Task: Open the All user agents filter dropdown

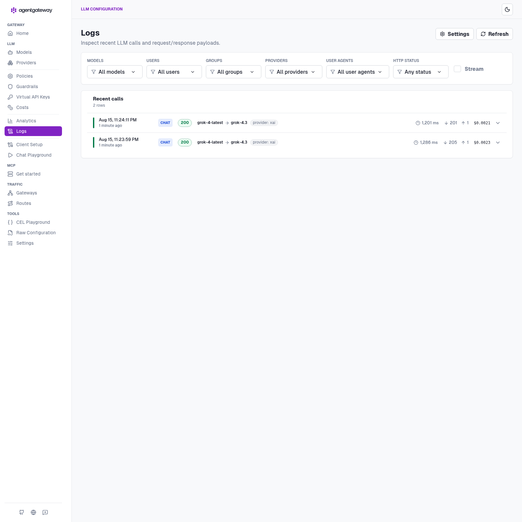Action: (x=358, y=72)
